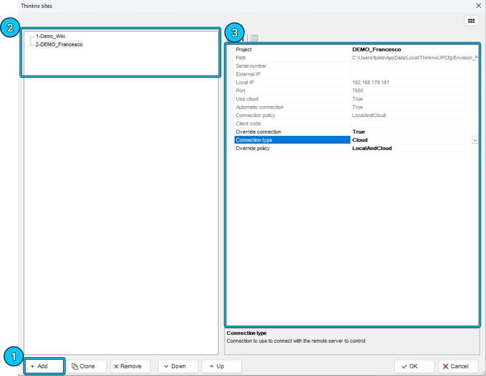Screen dimensions: 486x376
Task: Select the Connection policy property label
Action: click(x=255, y=115)
